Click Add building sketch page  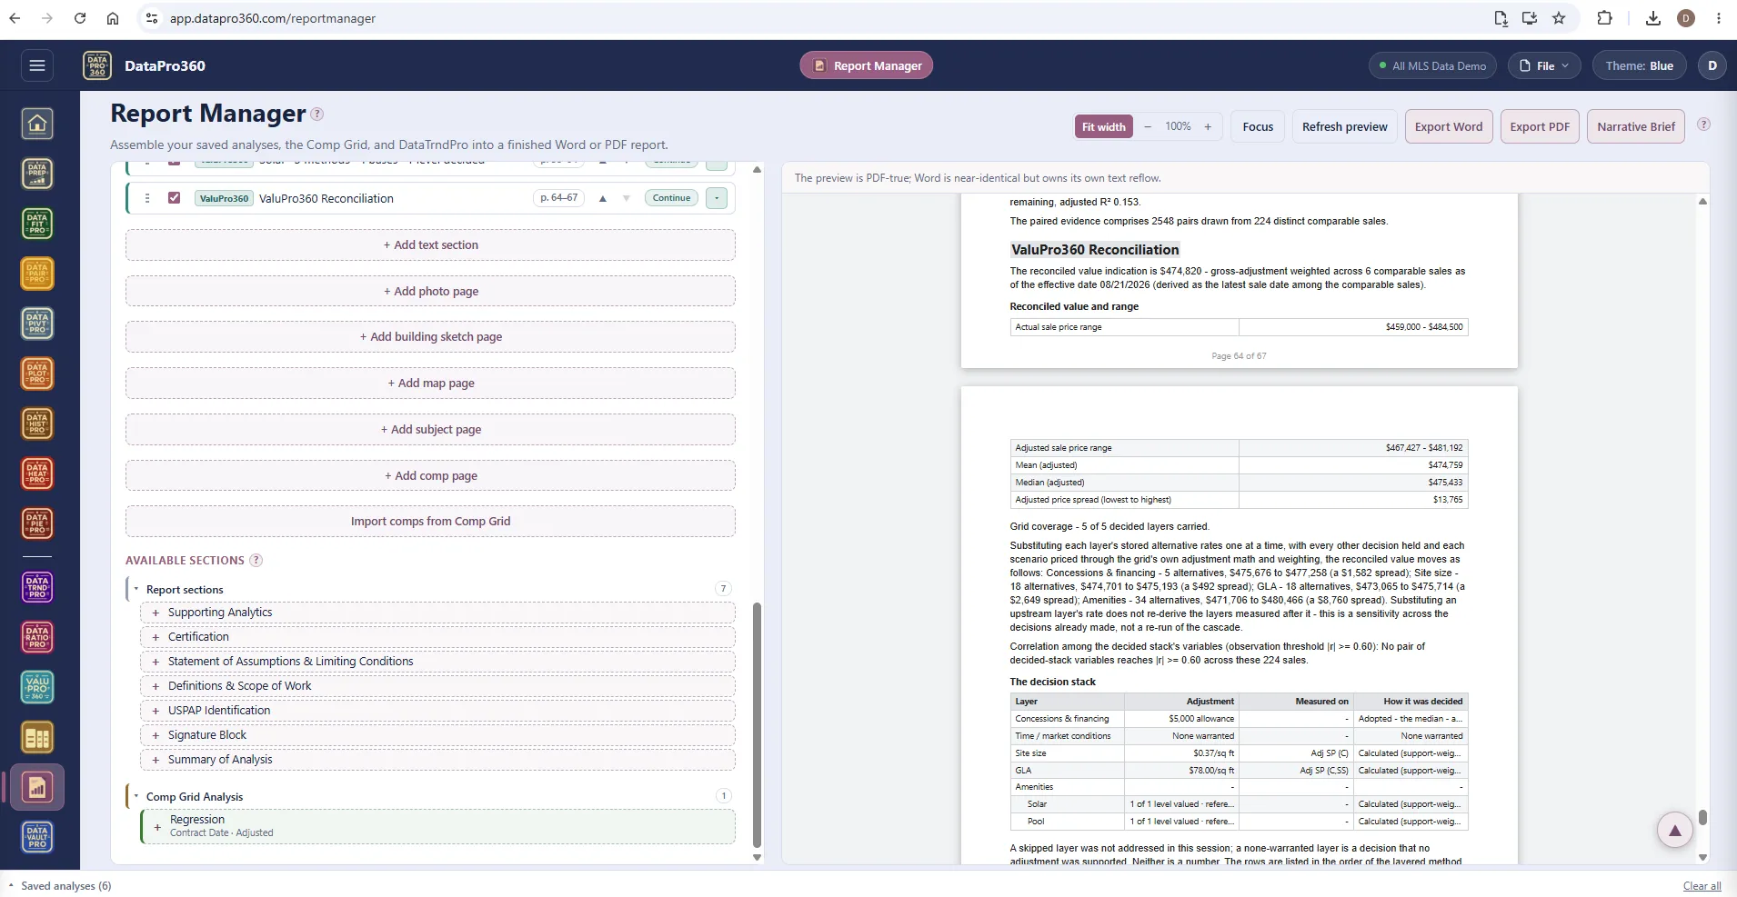pyautogui.click(x=430, y=337)
